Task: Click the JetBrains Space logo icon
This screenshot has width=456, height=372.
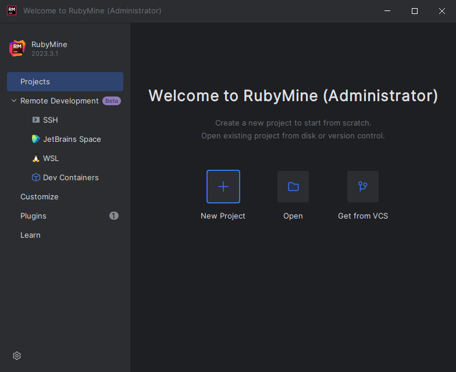Action: pos(36,139)
